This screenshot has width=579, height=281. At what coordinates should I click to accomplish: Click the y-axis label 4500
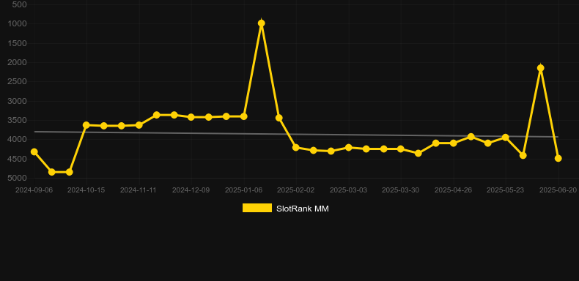tap(18, 159)
